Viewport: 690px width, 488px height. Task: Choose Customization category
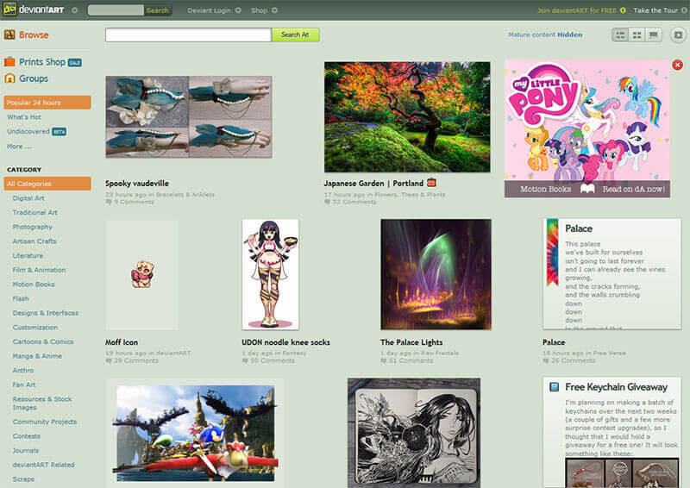[x=34, y=328]
